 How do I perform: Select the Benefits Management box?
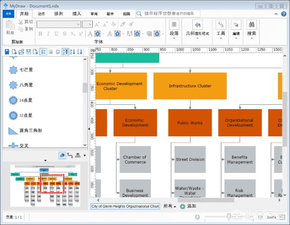point(240,159)
